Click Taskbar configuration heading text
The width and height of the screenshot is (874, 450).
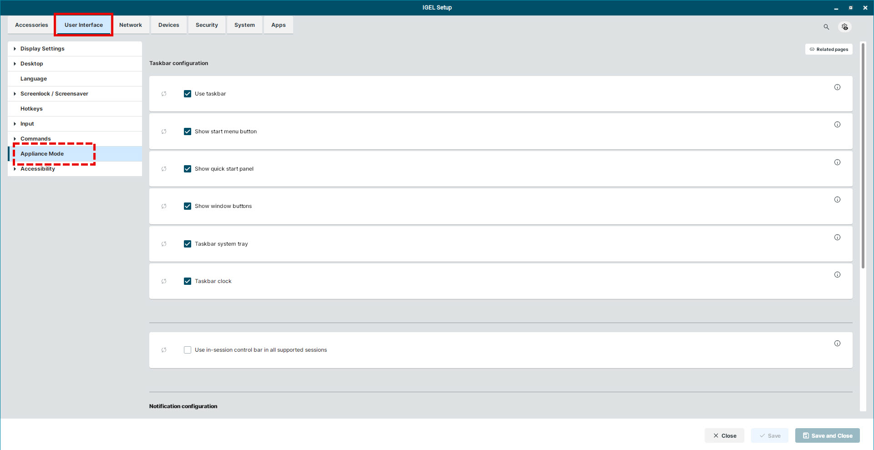click(x=178, y=63)
